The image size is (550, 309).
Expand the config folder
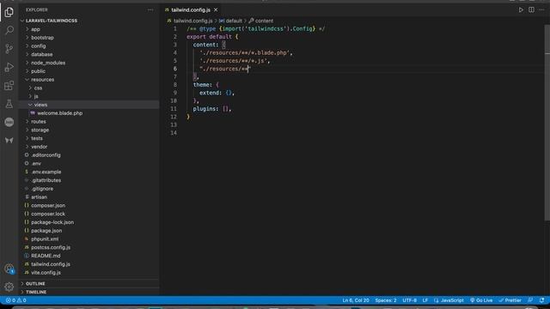[x=38, y=45]
